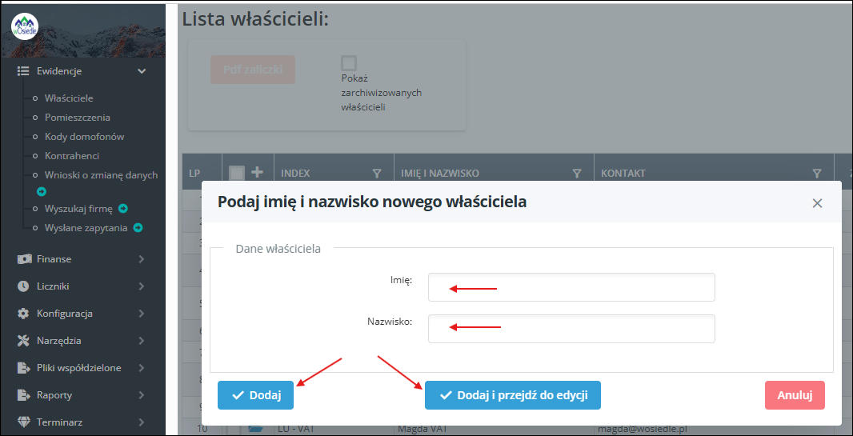Click the LU - VAT index cell

click(297, 429)
